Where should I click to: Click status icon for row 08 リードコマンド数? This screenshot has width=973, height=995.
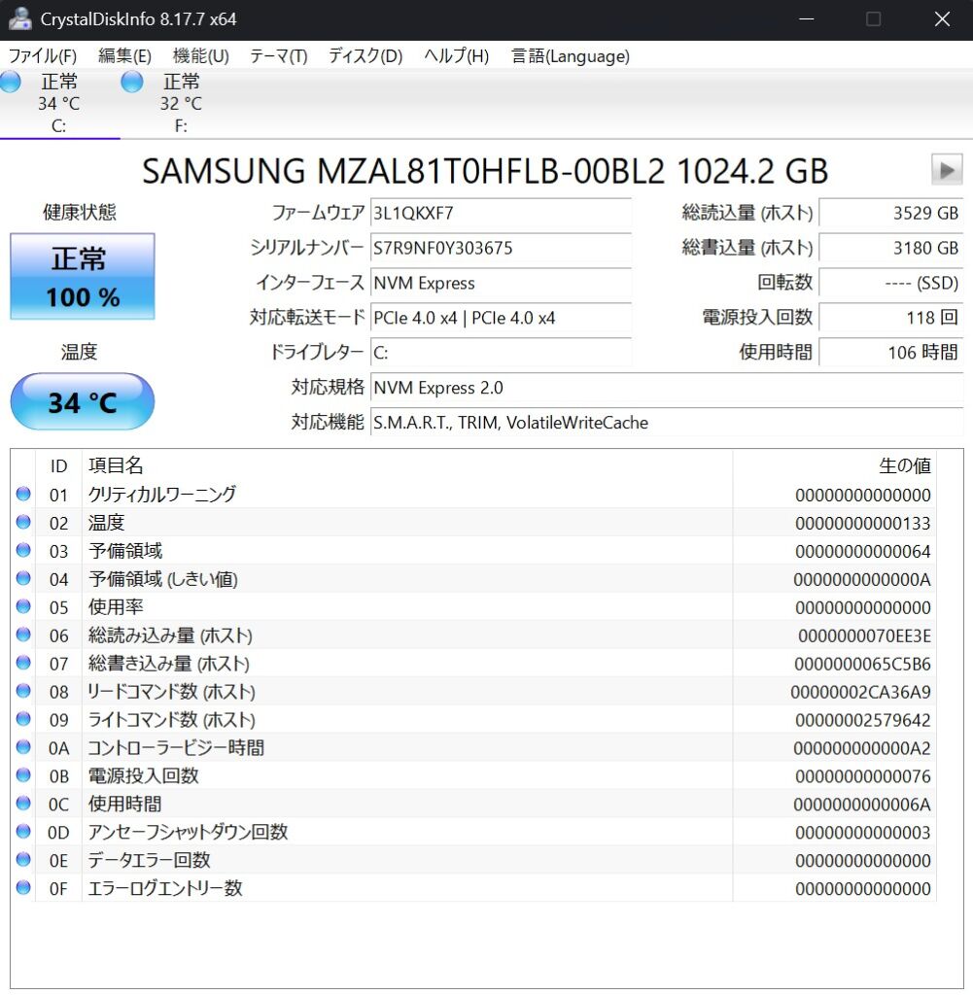click(x=23, y=691)
